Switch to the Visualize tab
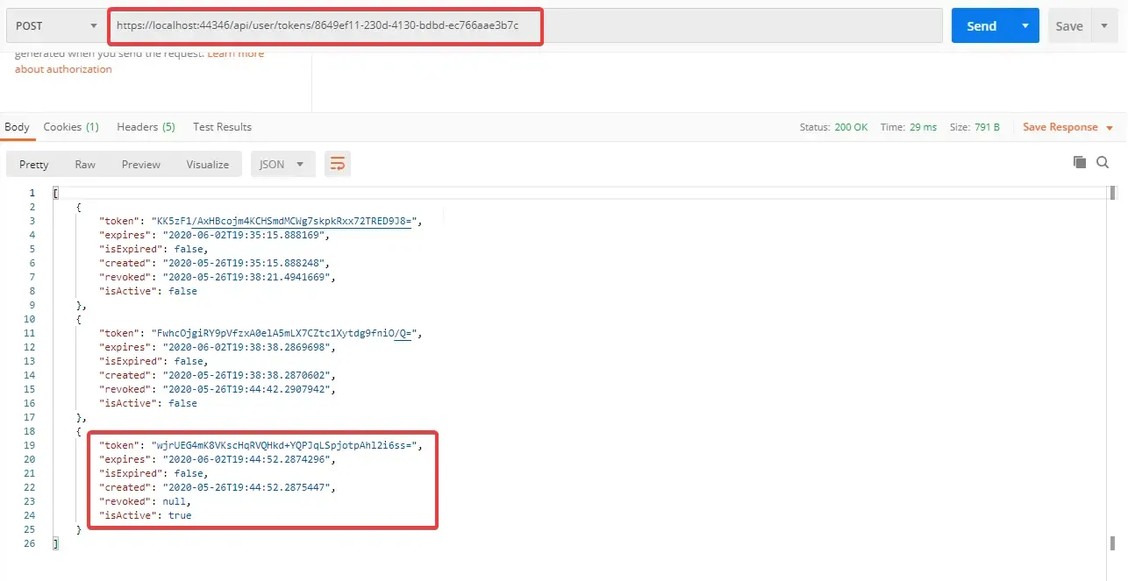The image size is (1128, 581). (x=207, y=164)
